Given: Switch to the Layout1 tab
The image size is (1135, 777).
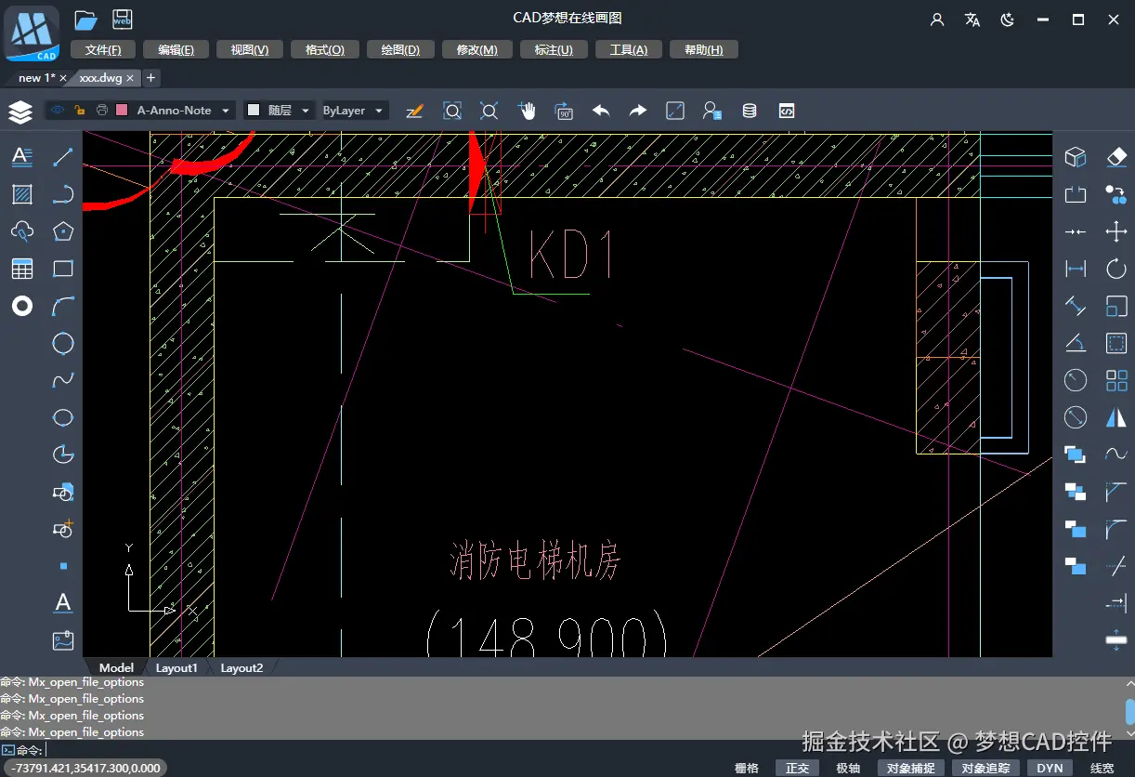Looking at the screenshot, I should tap(176, 667).
